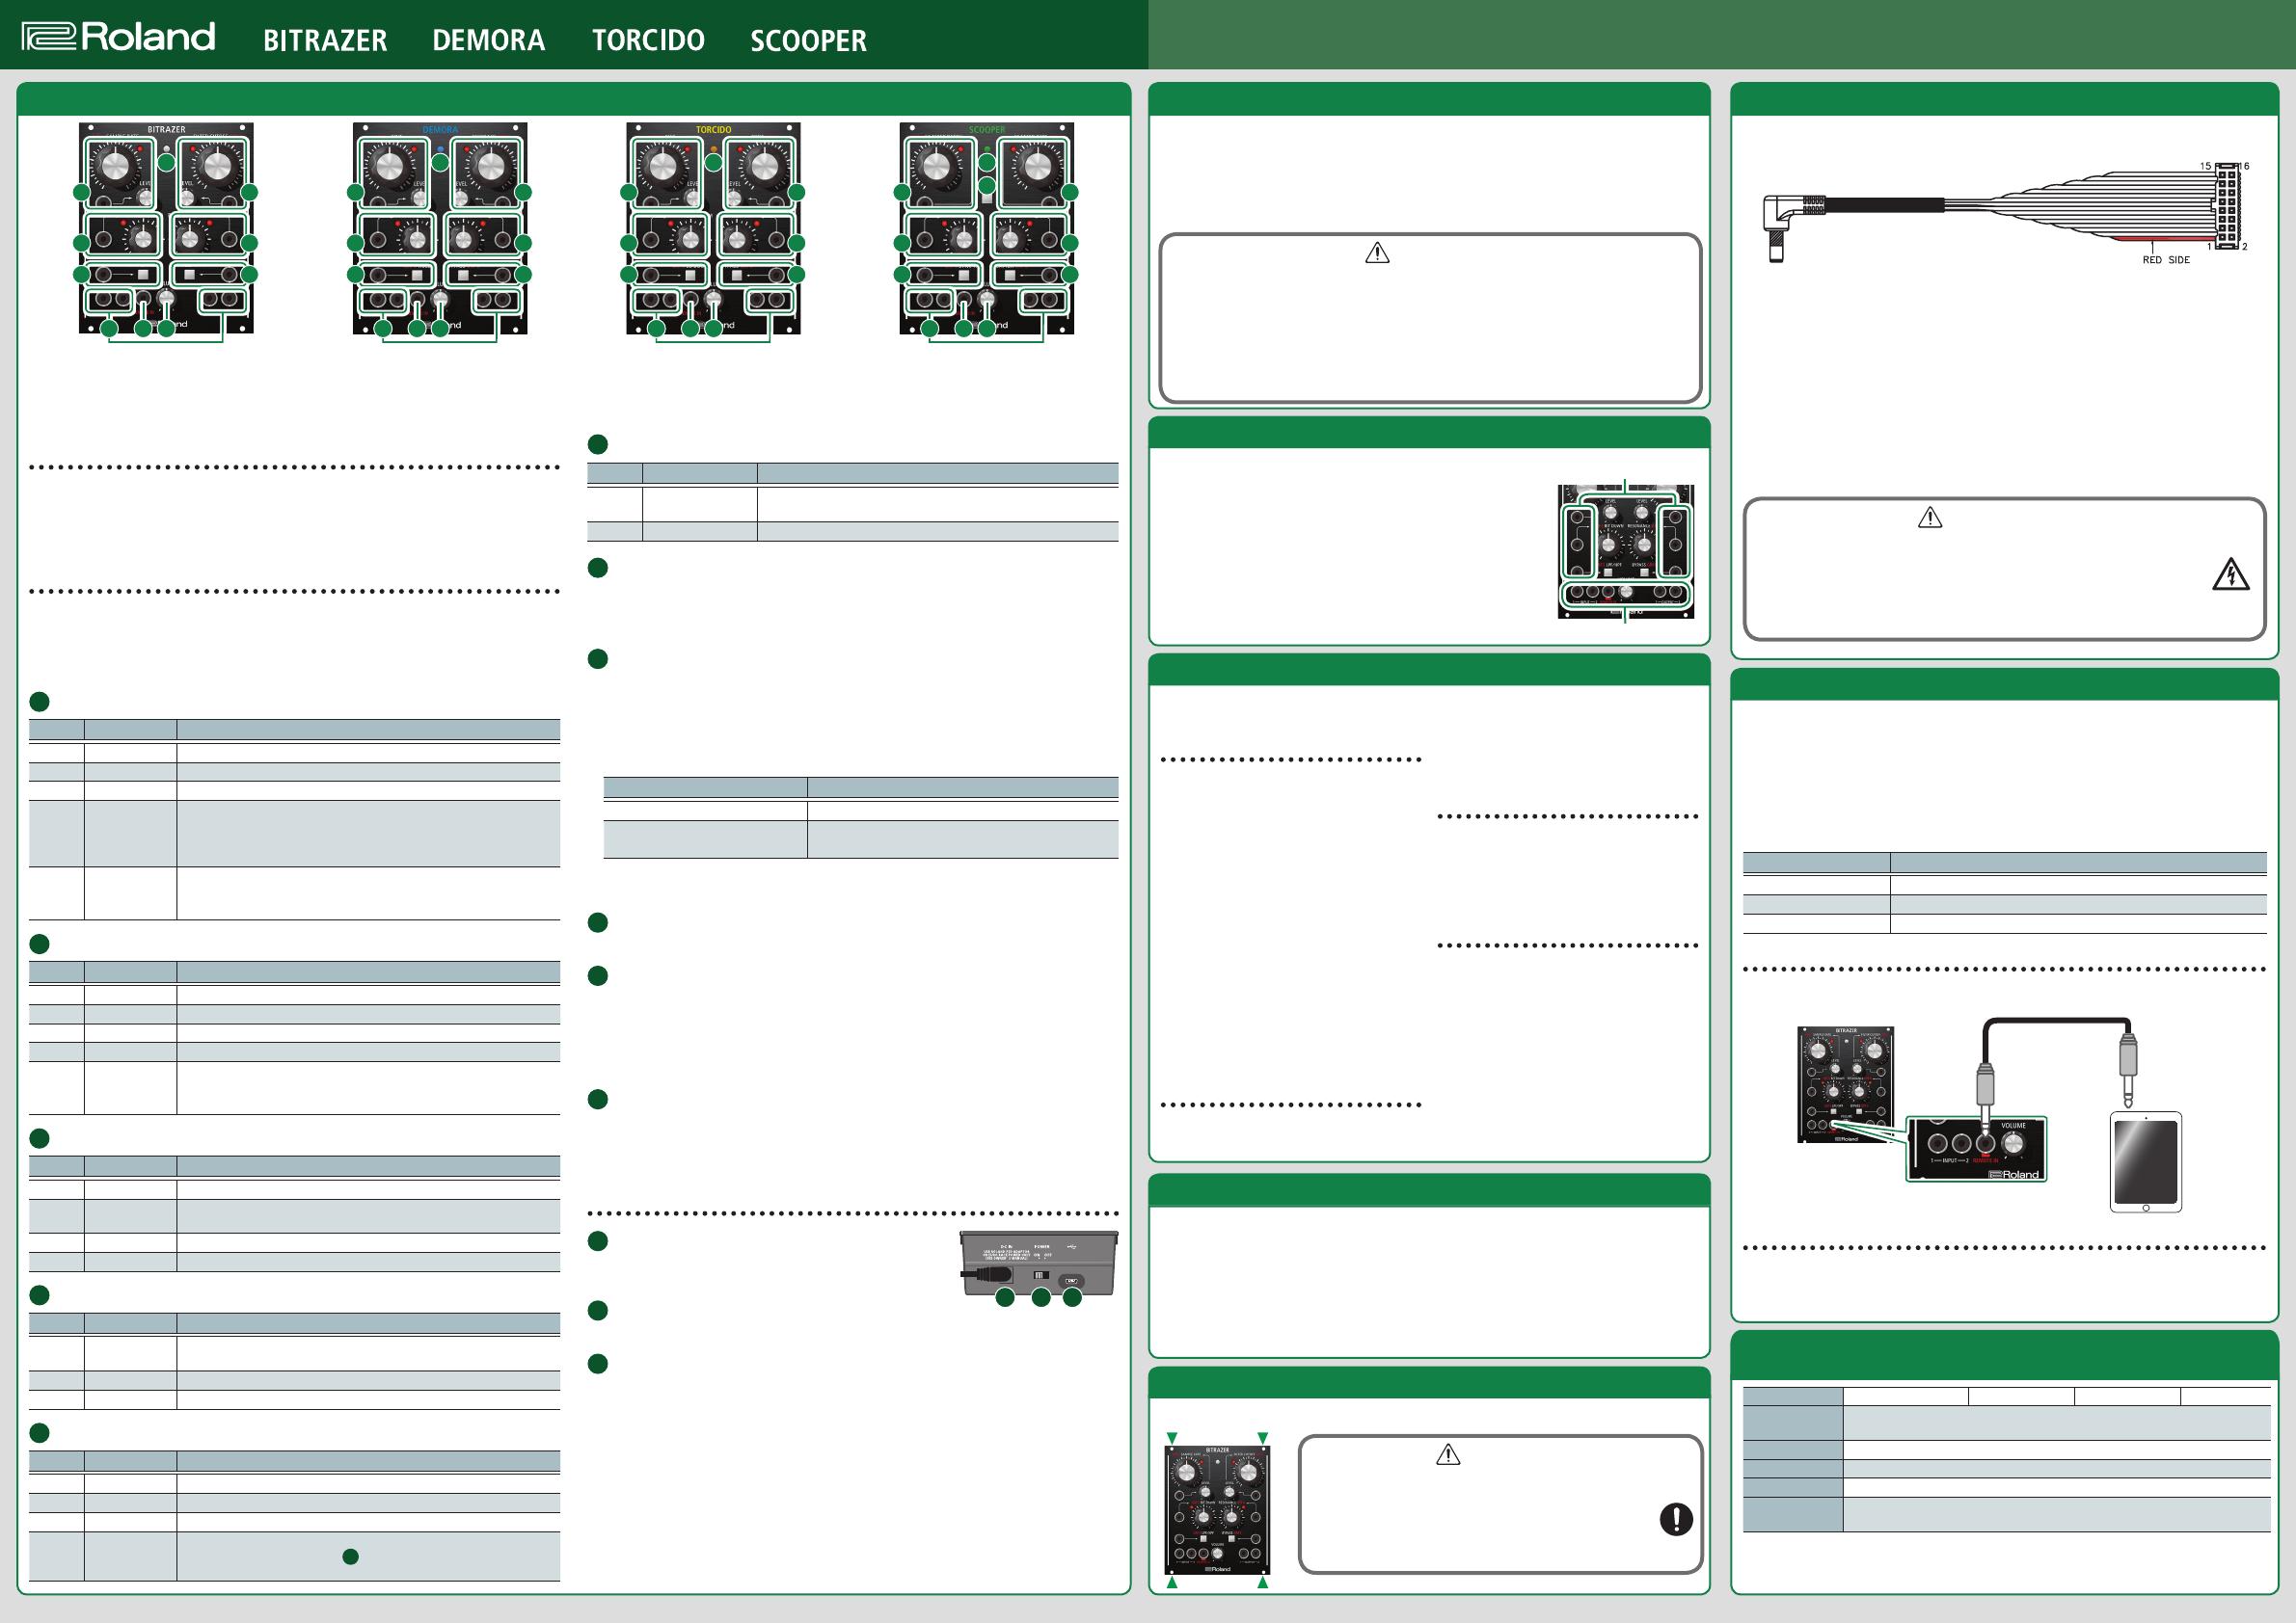Click the bottom volume knob on the DEMORA panel

(x=440, y=298)
